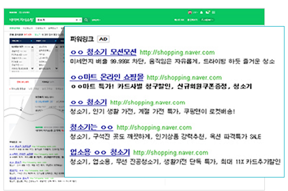Click the Naver Shopping logo in header
Screen dimensions: 288x191
pyautogui.click(x=22, y=20)
